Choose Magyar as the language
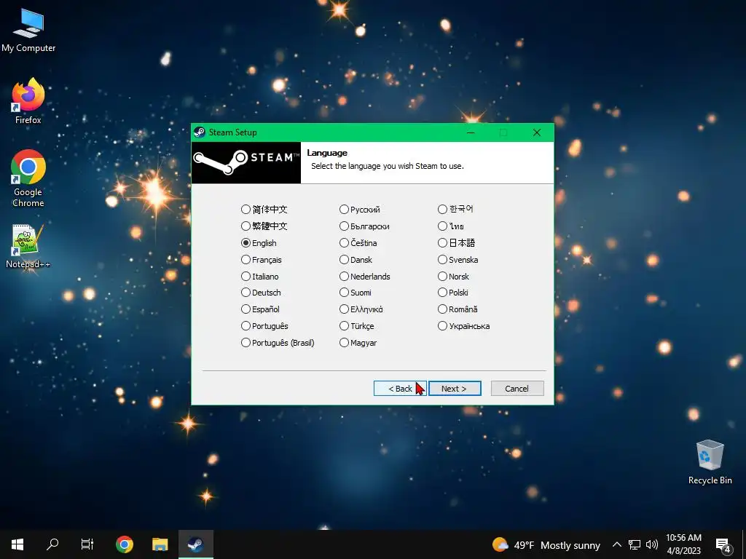Screen dimensions: 746x559 358,342
